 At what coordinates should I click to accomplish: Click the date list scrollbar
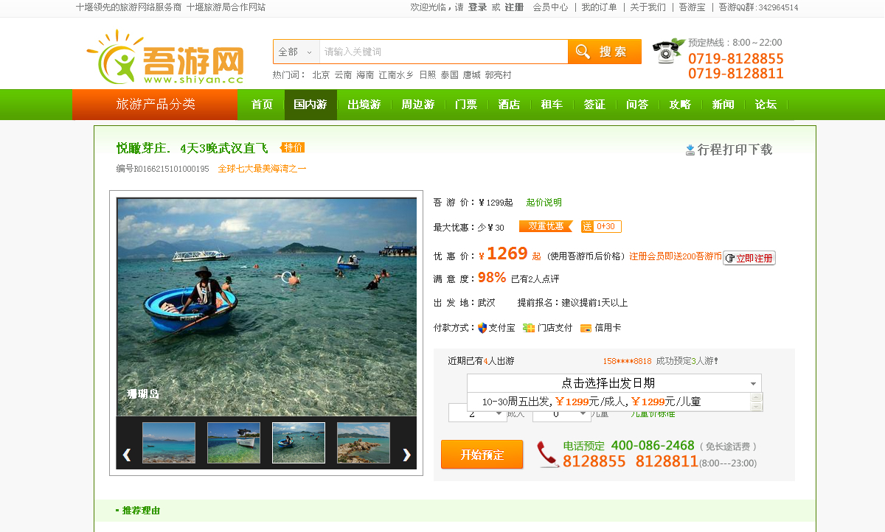click(x=756, y=402)
